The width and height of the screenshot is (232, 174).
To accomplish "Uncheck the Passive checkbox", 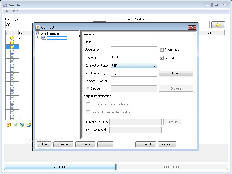I will [162, 58].
